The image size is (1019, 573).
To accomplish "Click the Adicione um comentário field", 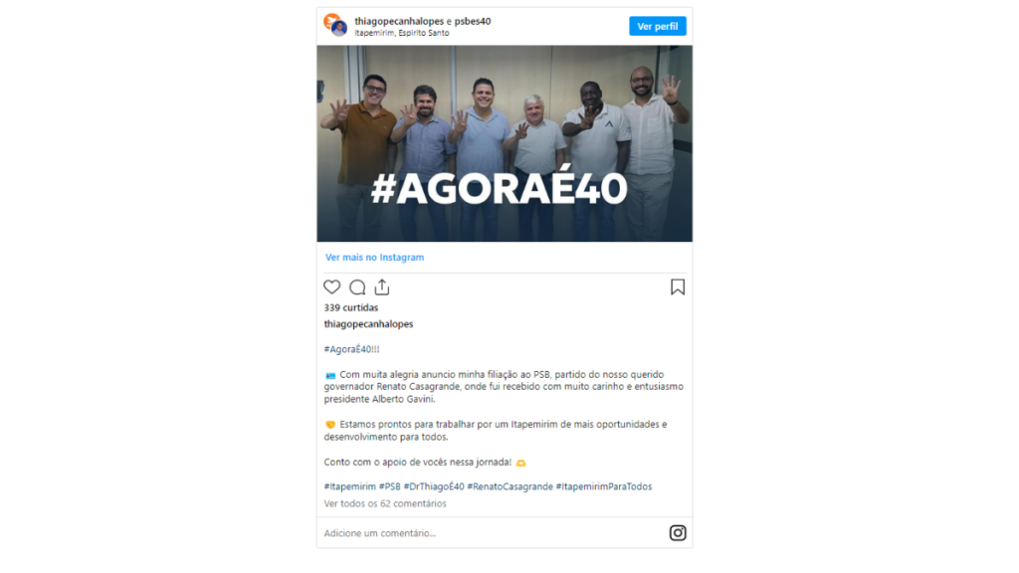I will [492, 533].
